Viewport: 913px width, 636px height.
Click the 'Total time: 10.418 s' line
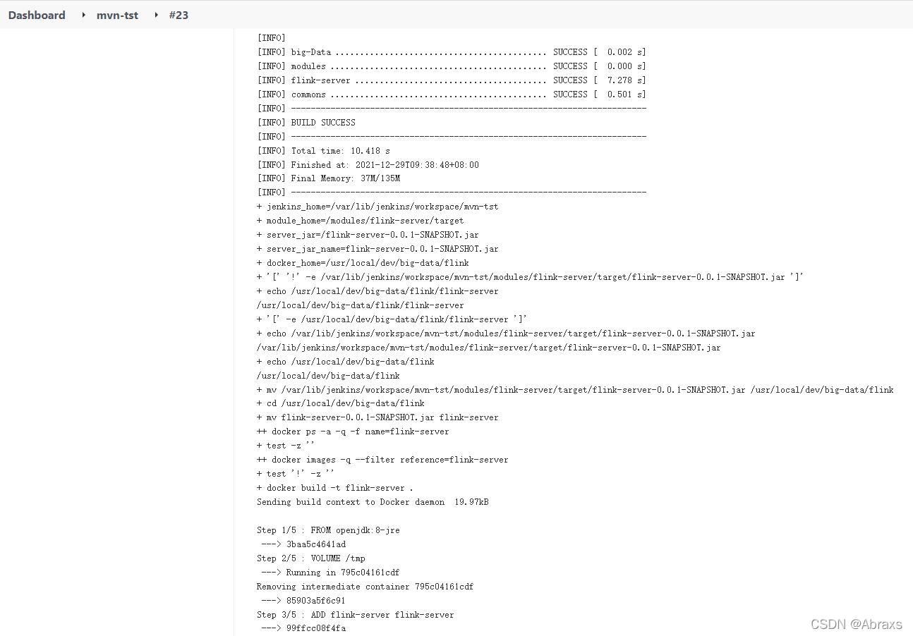point(323,151)
